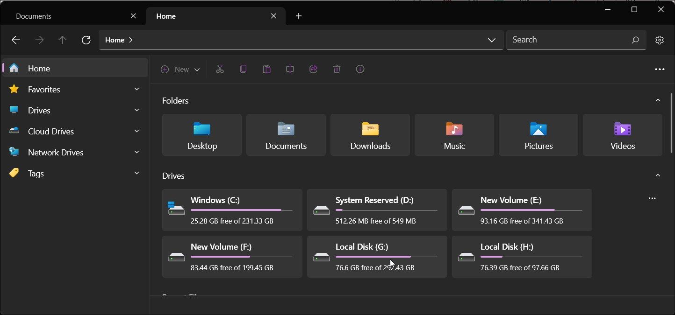Screen dimensions: 675x315
Task: Click the Copy toolbar icon
Action: tap(243, 69)
